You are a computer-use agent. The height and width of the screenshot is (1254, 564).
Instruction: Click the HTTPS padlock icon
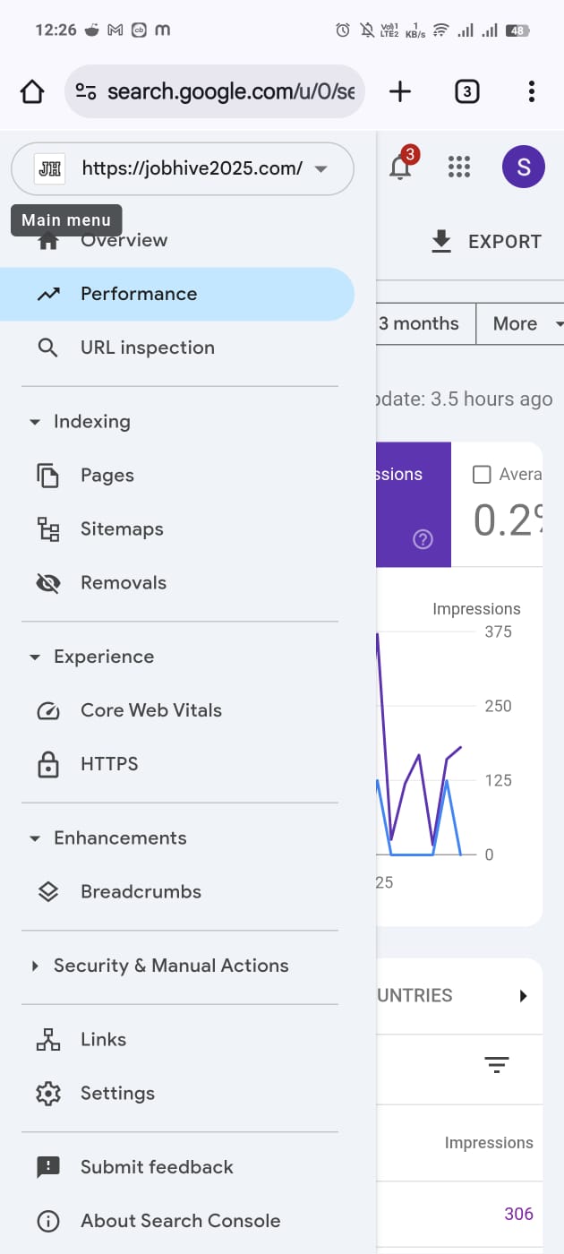[x=48, y=764]
